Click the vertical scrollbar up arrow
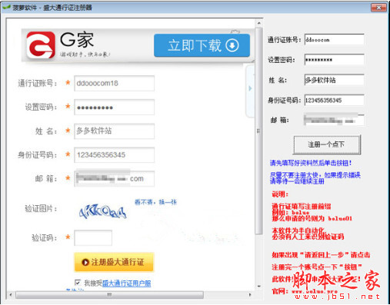Screen dimensions: 390x305 click(x=259, y=23)
